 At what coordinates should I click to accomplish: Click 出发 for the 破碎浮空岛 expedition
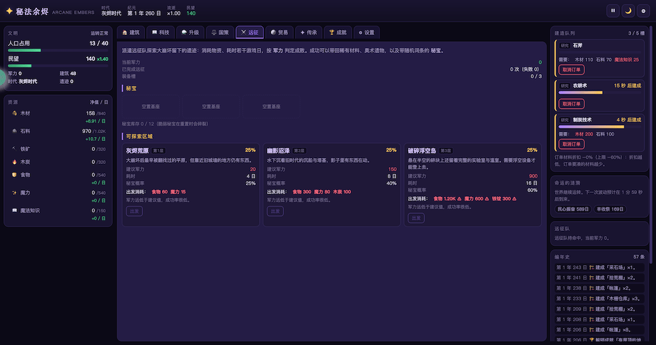(x=417, y=218)
